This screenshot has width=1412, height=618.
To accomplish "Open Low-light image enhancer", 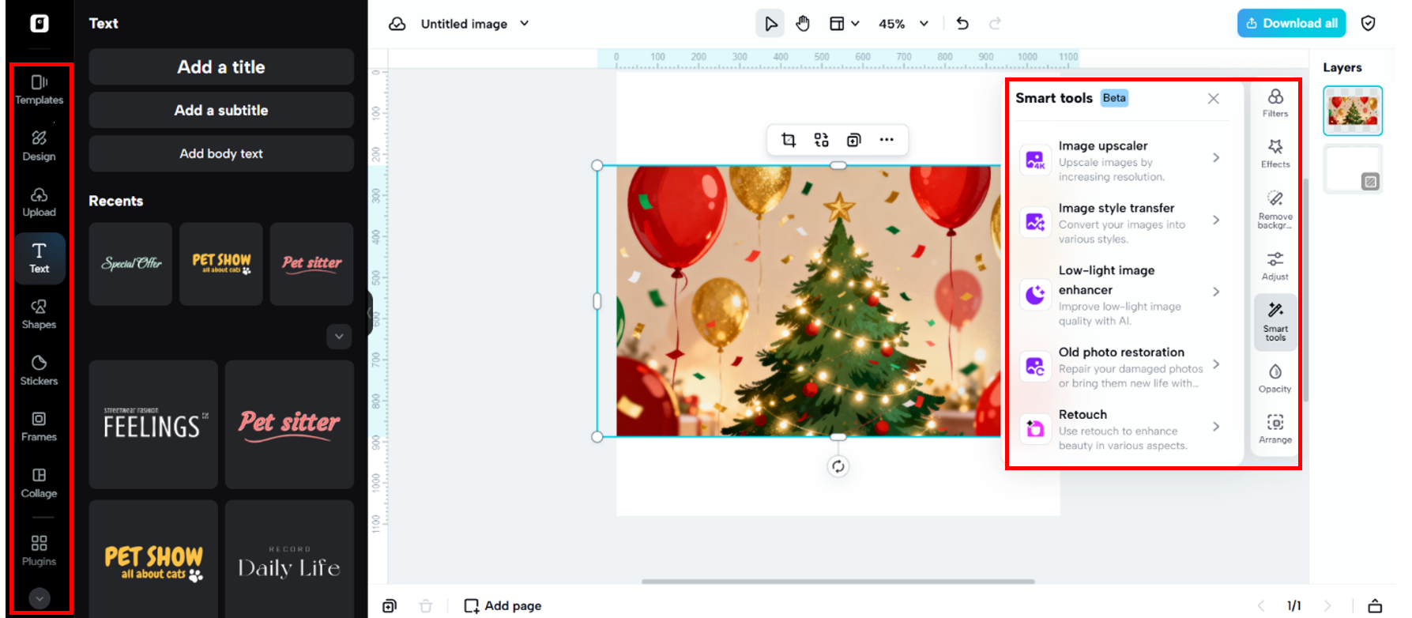I will click(x=1123, y=295).
